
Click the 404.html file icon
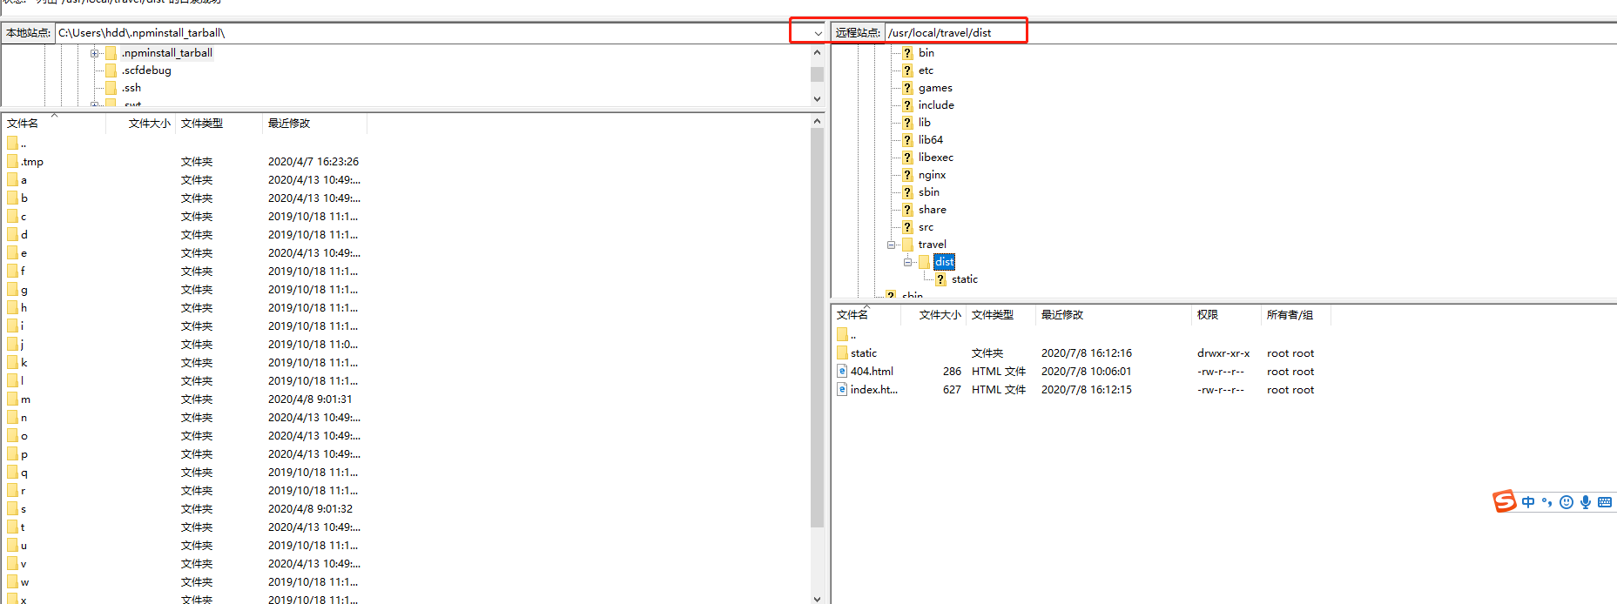842,371
